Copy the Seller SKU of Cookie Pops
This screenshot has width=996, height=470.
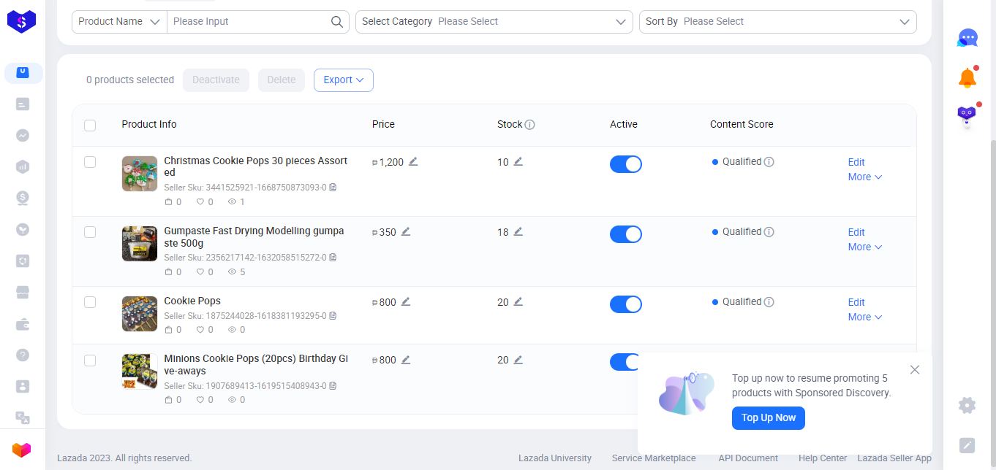coord(333,316)
